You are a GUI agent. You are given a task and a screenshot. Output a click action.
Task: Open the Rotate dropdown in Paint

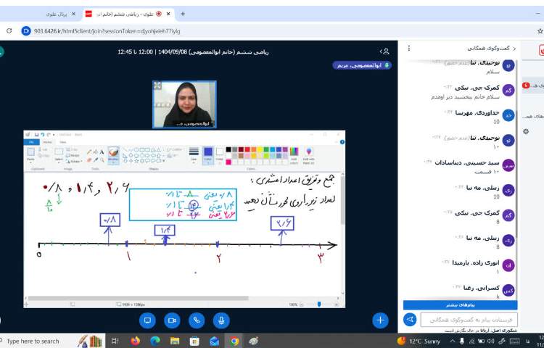pos(74,161)
